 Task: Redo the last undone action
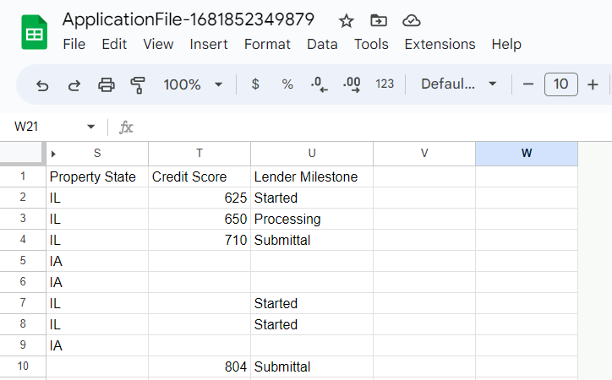click(74, 84)
